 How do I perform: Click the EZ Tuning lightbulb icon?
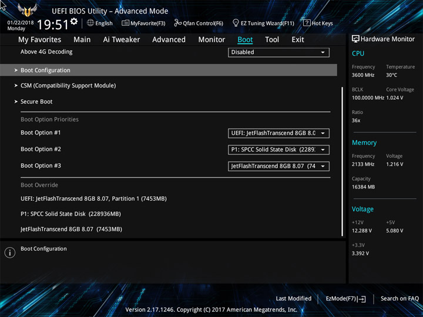pyautogui.click(x=236, y=23)
